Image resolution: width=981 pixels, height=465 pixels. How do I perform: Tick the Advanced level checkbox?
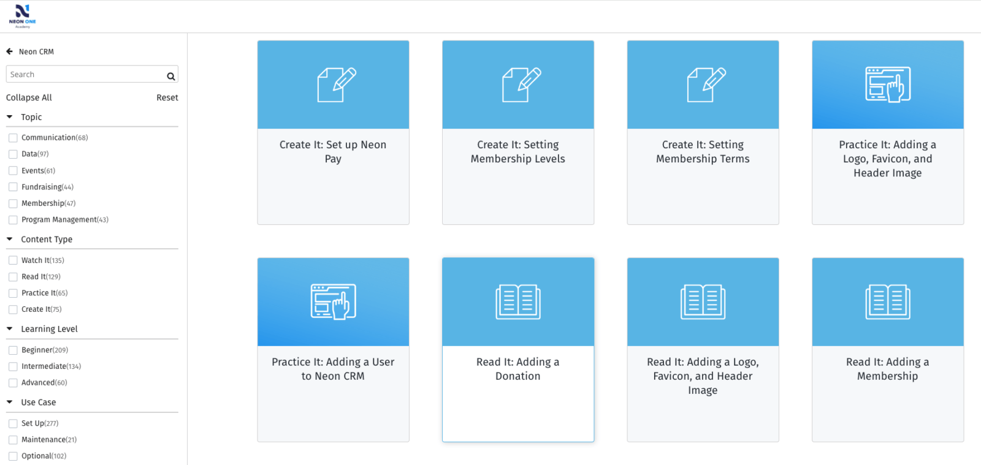13,383
